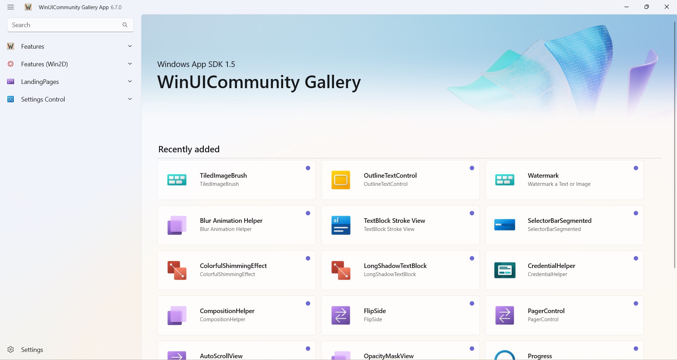Image resolution: width=677 pixels, height=360 pixels.
Task: Click the Watermark card's teal grid icon
Action: click(x=505, y=180)
